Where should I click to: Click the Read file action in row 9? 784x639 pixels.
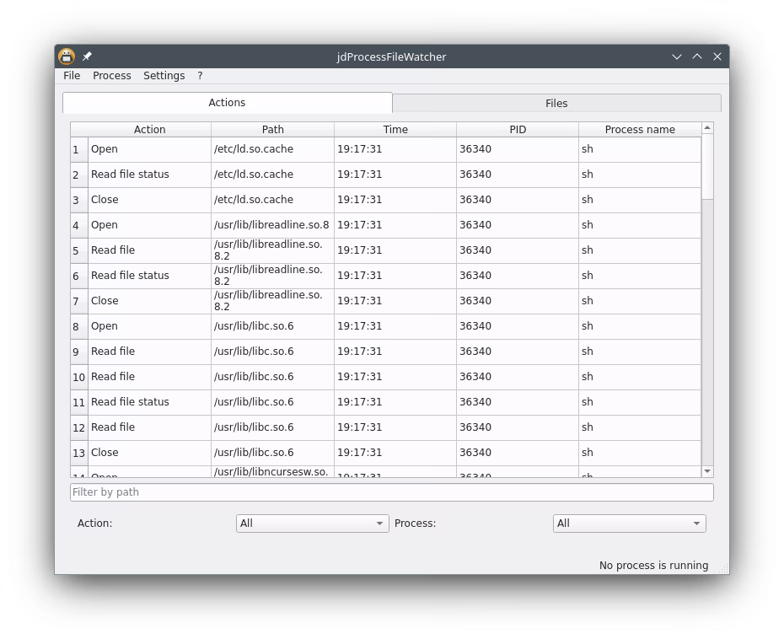click(x=149, y=352)
